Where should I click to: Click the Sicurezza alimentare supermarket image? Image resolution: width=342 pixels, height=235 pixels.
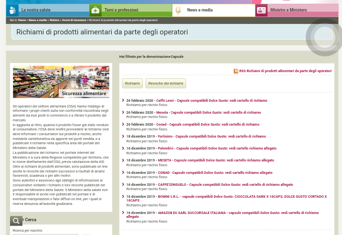[61, 82]
